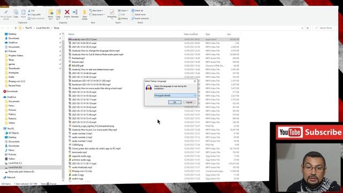Click OK in Select Setup Language dialog

click(175, 102)
